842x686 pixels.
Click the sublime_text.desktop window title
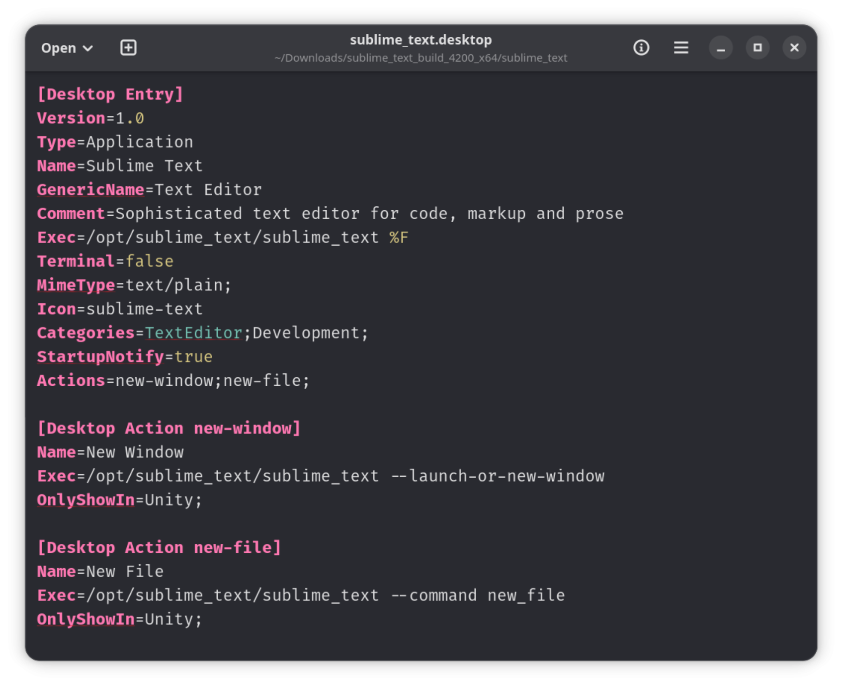tap(421, 40)
